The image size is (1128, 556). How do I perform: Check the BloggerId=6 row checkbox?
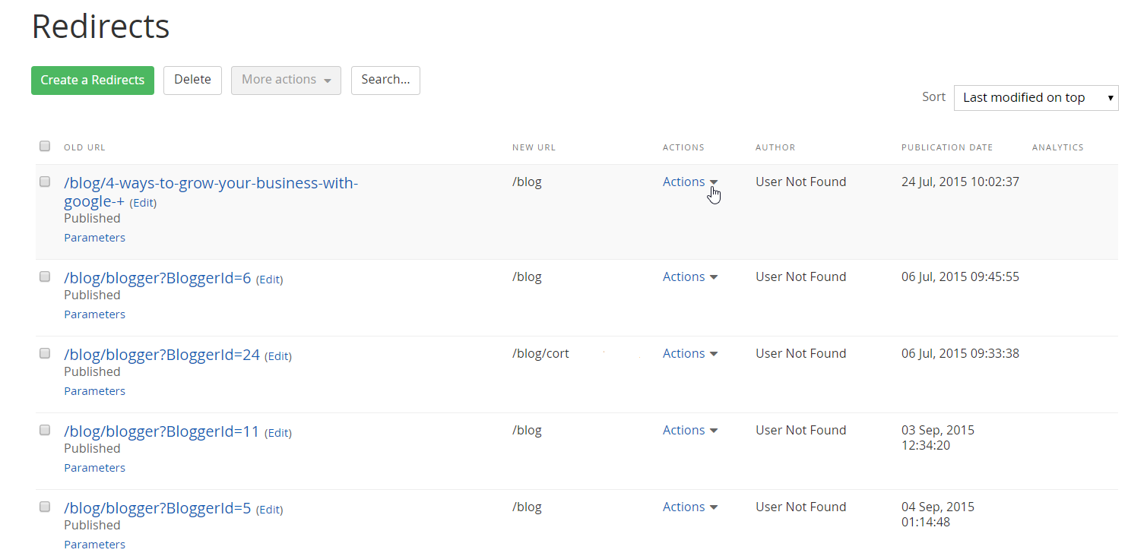coord(45,276)
